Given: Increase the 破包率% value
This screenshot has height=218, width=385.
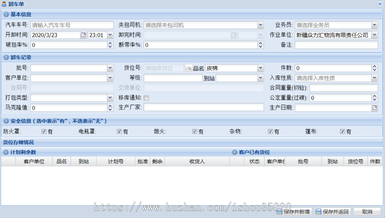Looking at the screenshot, I should click(110, 43).
